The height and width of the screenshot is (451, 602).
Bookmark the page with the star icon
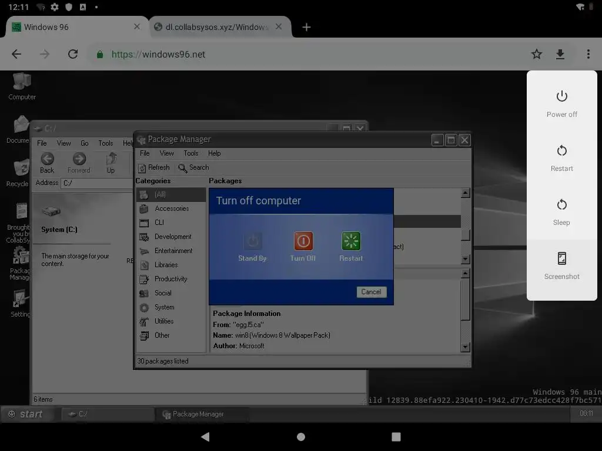537,54
